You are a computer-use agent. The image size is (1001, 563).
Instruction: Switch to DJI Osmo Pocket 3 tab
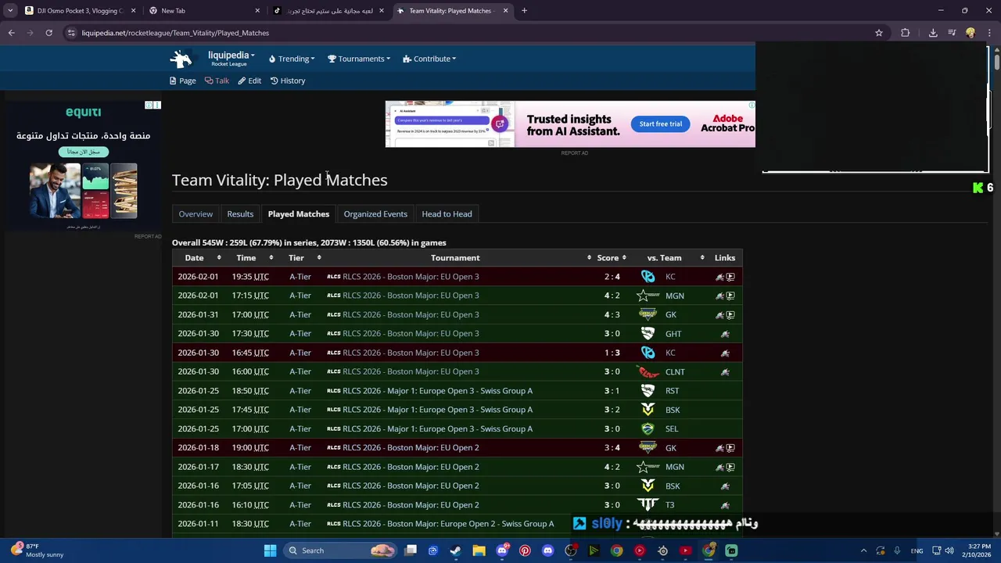click(78, 11)
